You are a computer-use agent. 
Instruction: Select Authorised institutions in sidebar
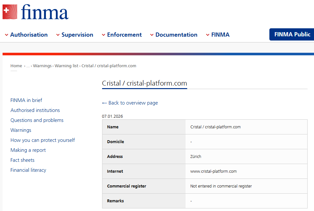click(x=35, y=110)
